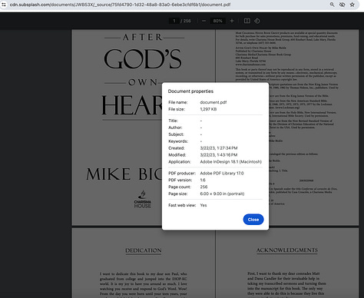
Task: Zoom in with the plus icon
Action: coord(232,21)
